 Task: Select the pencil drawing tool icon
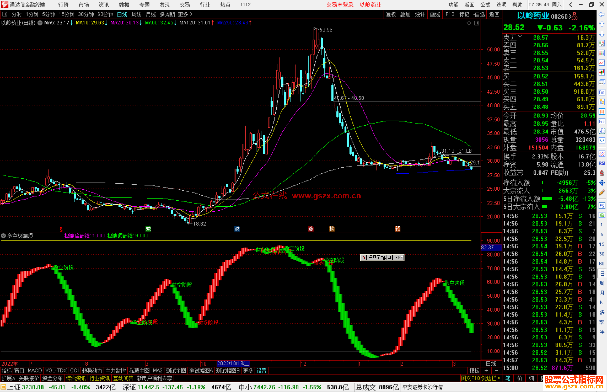pyautogui.click(x=602, y=193)
